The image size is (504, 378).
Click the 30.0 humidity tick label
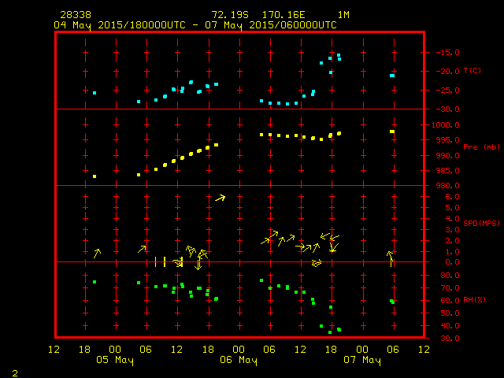point(450,339)
